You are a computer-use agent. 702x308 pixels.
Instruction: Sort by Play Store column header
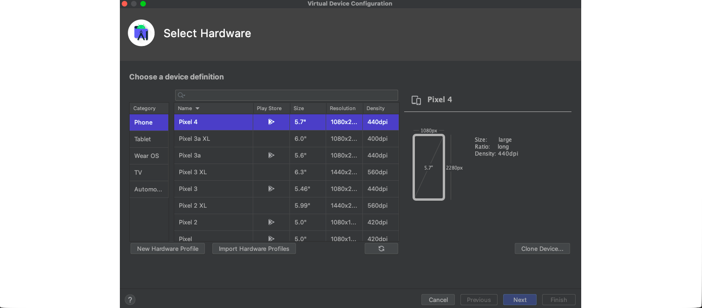[271, 108]
